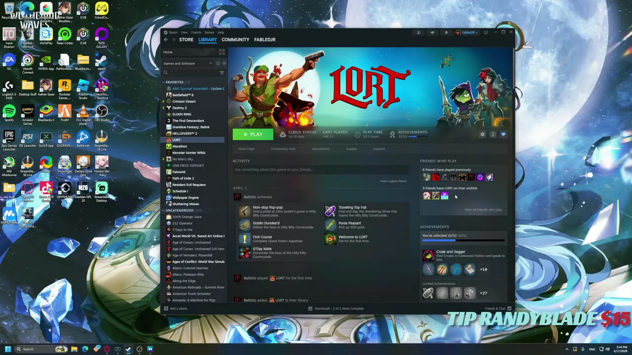Open the Community Hub link
The height and width of the screenshot is (355, 632).
click(283, 148)
